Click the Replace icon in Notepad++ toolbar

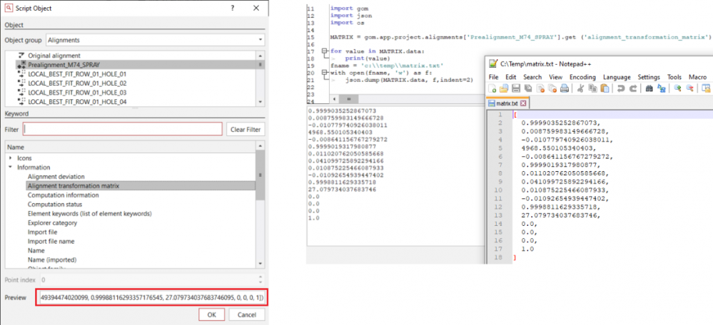(x=662, y=88)
